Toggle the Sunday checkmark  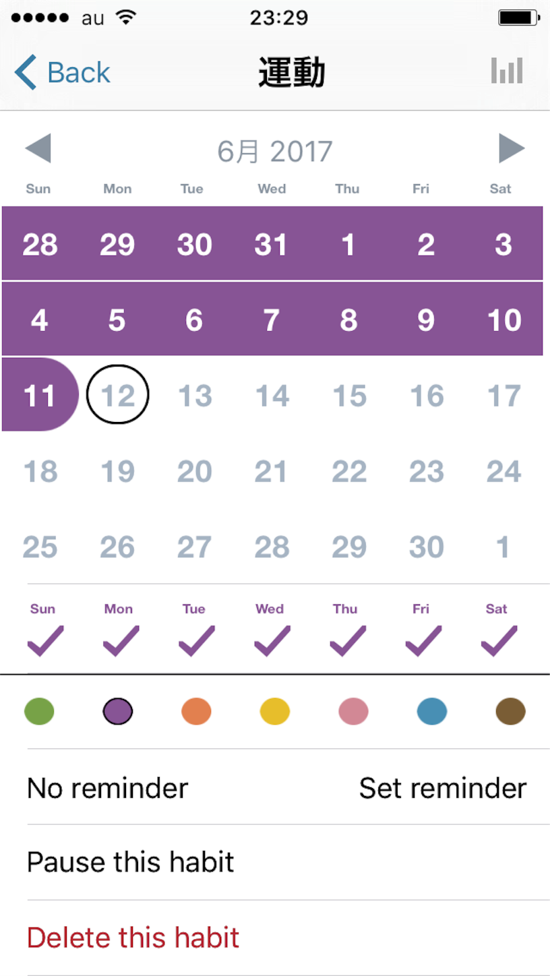pos(45,641)
